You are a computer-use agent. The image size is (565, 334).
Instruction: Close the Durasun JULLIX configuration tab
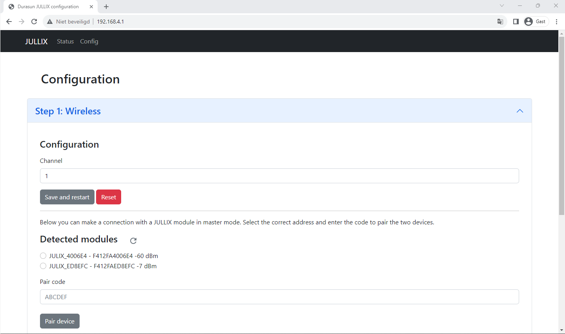tap(91, 7)
